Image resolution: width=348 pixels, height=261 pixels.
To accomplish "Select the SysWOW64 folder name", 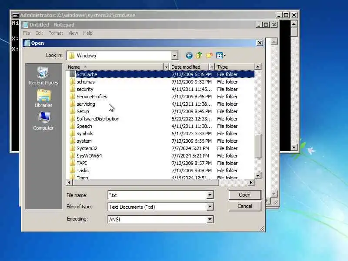I will click(x=89, y=156).
